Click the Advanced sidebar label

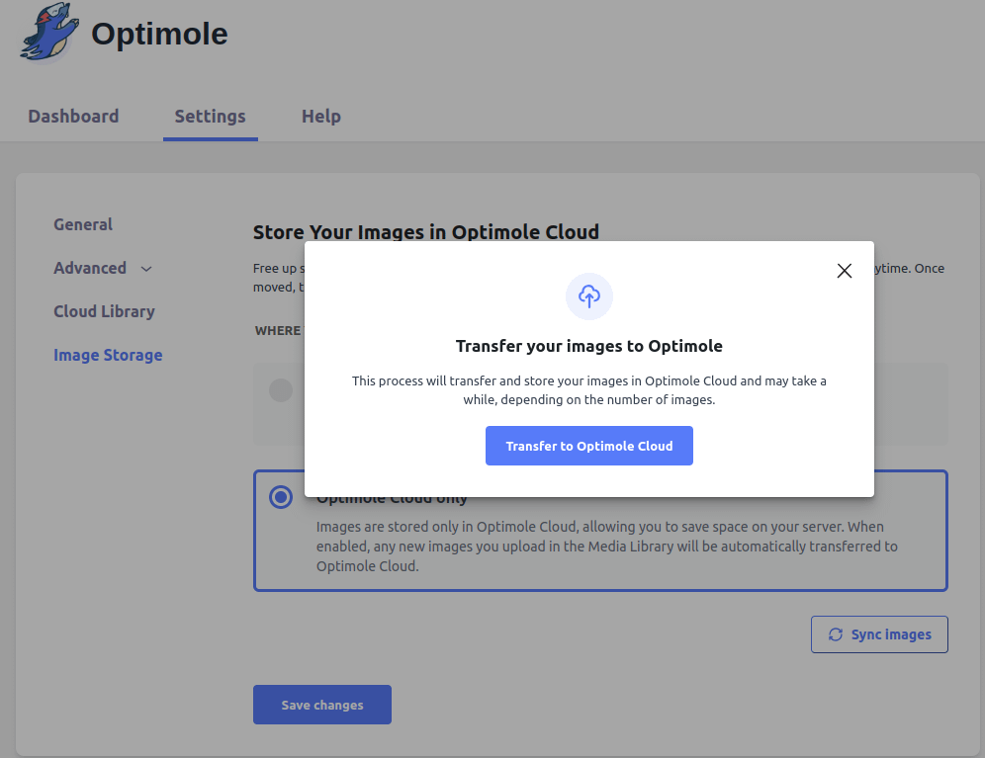tap(90, 268)
